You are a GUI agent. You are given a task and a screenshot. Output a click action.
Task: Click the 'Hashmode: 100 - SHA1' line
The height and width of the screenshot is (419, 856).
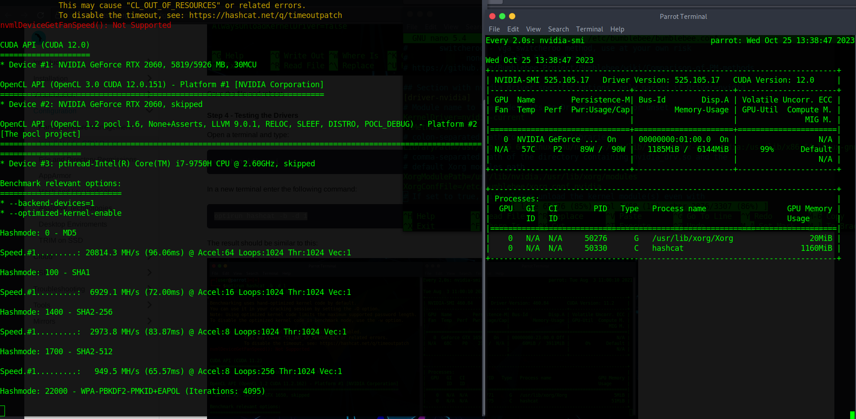point(45,272)
